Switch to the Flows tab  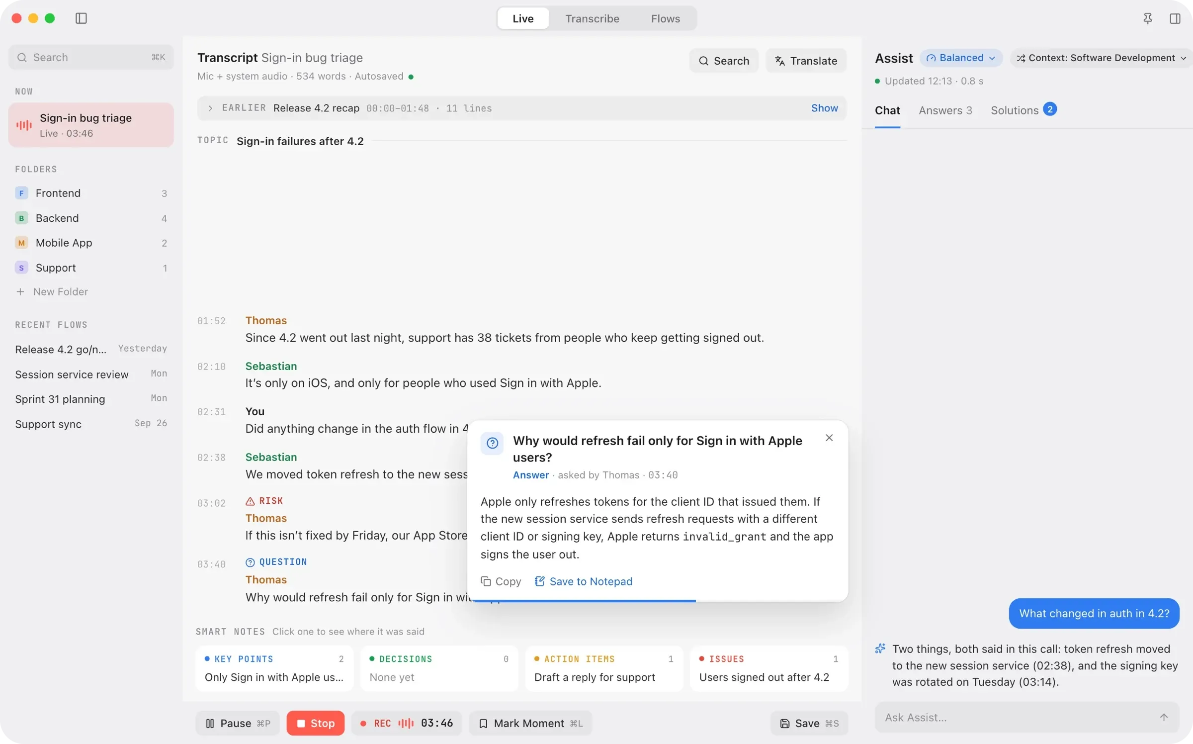665,18
